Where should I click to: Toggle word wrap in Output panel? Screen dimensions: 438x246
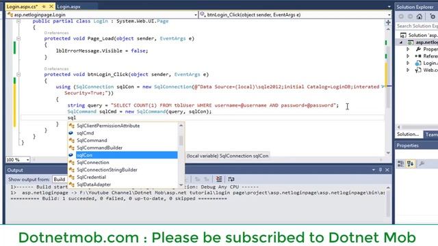pos(231,179)
